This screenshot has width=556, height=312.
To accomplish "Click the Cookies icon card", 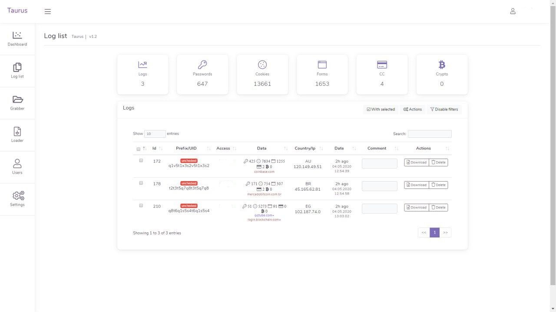I will point(262,74).
